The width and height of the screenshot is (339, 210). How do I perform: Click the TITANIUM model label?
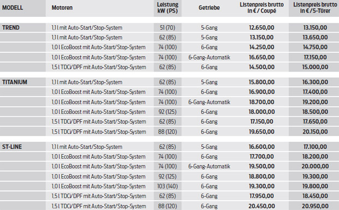(15, 82)
